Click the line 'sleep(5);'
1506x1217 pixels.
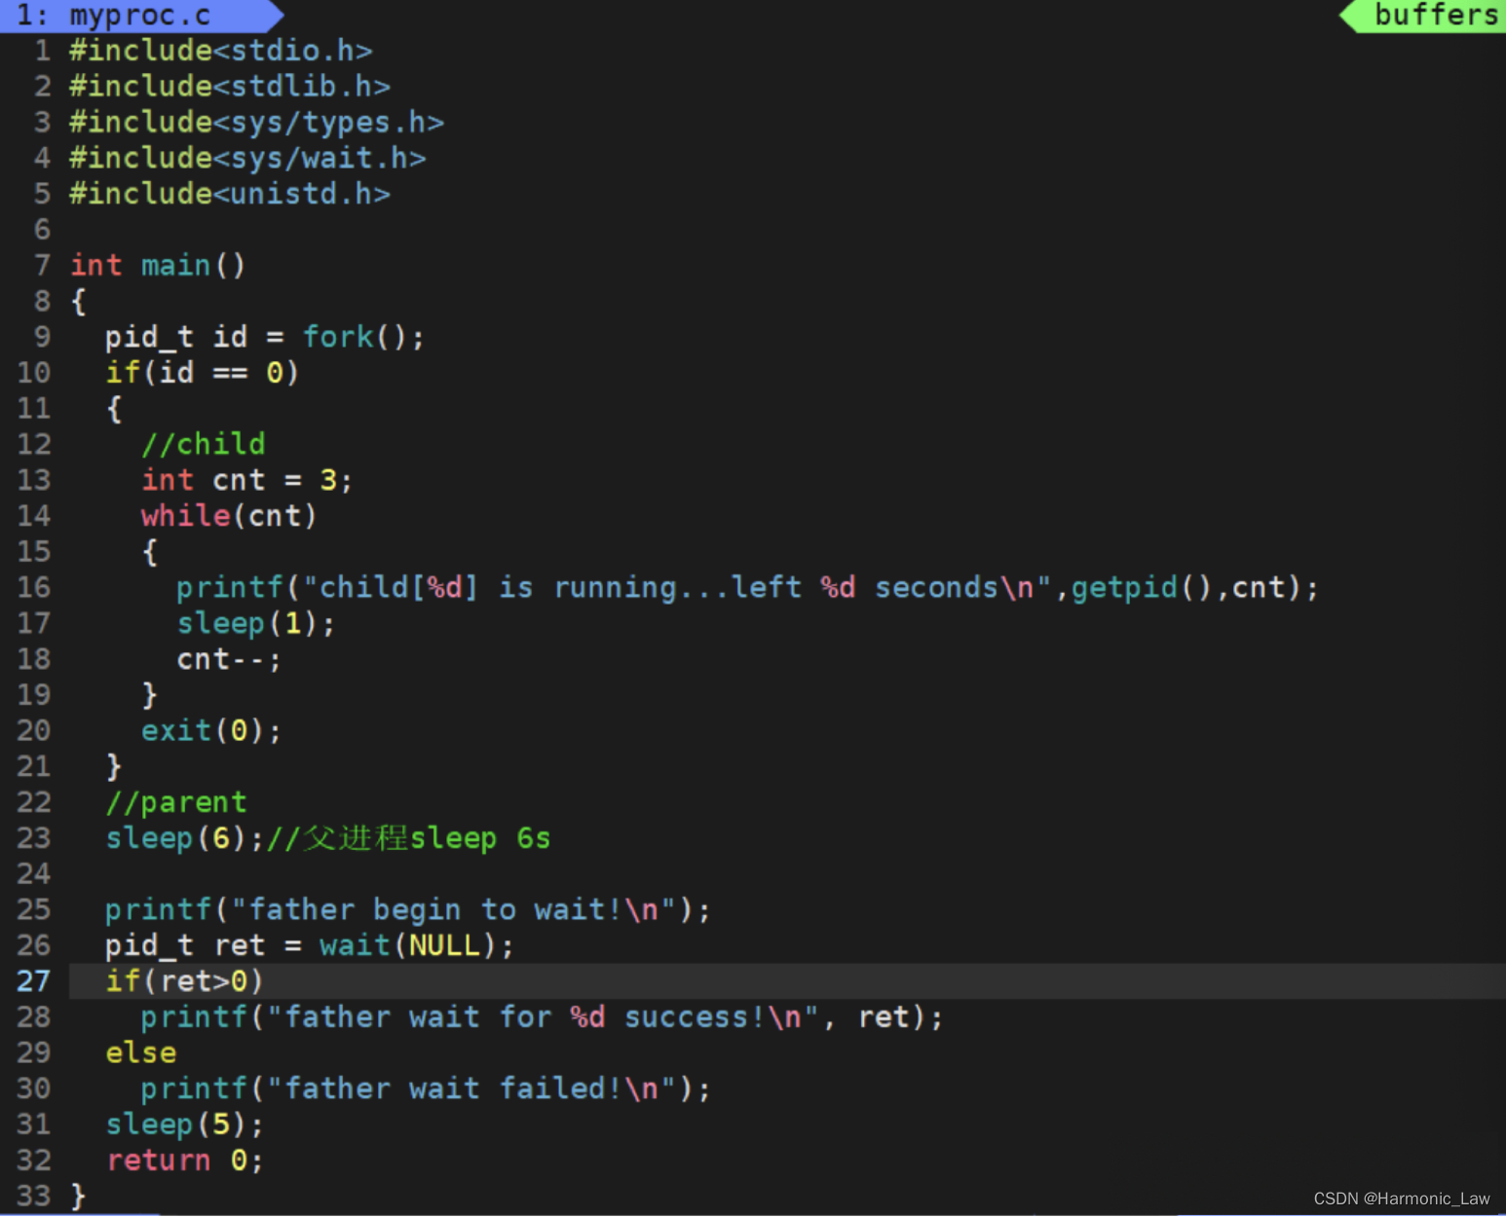[184, 1125]
